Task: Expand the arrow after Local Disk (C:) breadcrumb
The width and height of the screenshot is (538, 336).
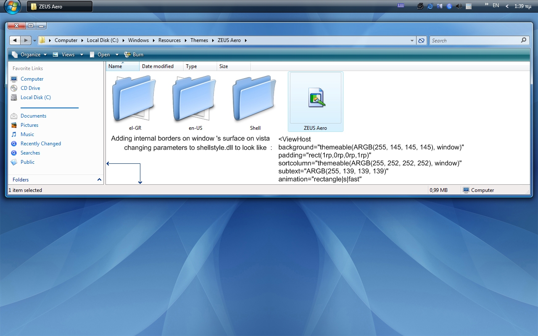Action: [123, 41]
